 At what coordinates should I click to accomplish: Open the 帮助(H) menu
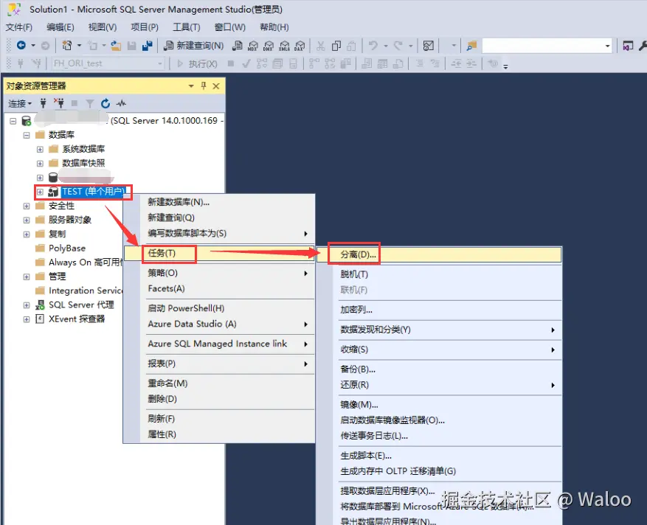tap(274, 27)
